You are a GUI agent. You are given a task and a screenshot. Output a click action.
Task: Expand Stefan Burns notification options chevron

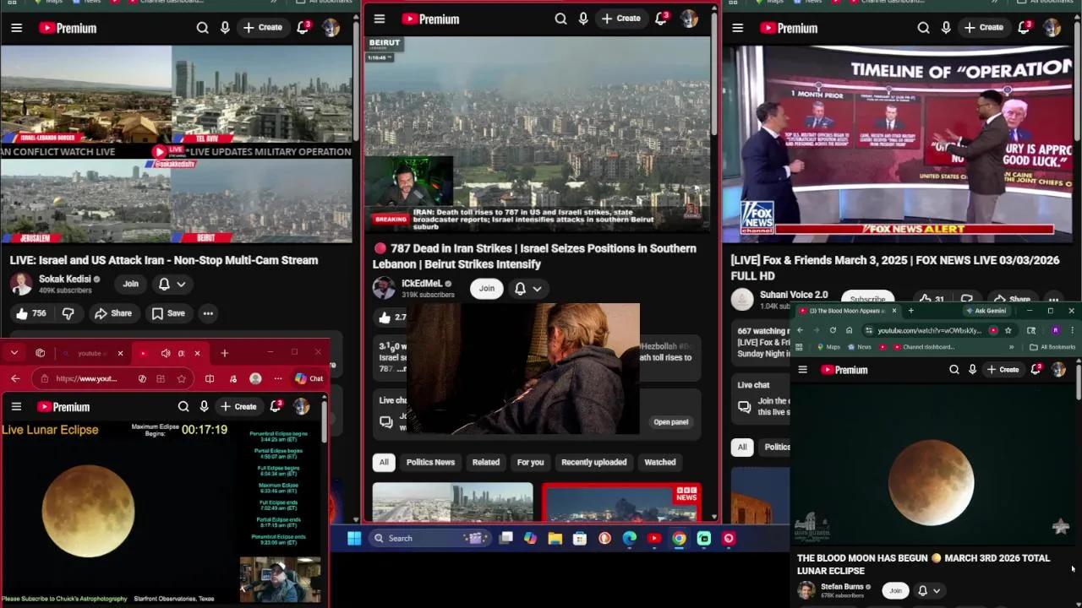pyautogui.click(x=937, y=591)
